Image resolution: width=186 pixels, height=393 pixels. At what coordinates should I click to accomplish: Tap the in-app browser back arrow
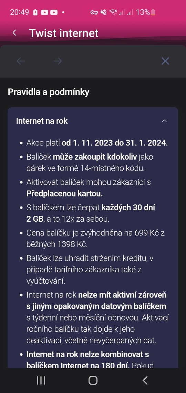click(21, 61)
